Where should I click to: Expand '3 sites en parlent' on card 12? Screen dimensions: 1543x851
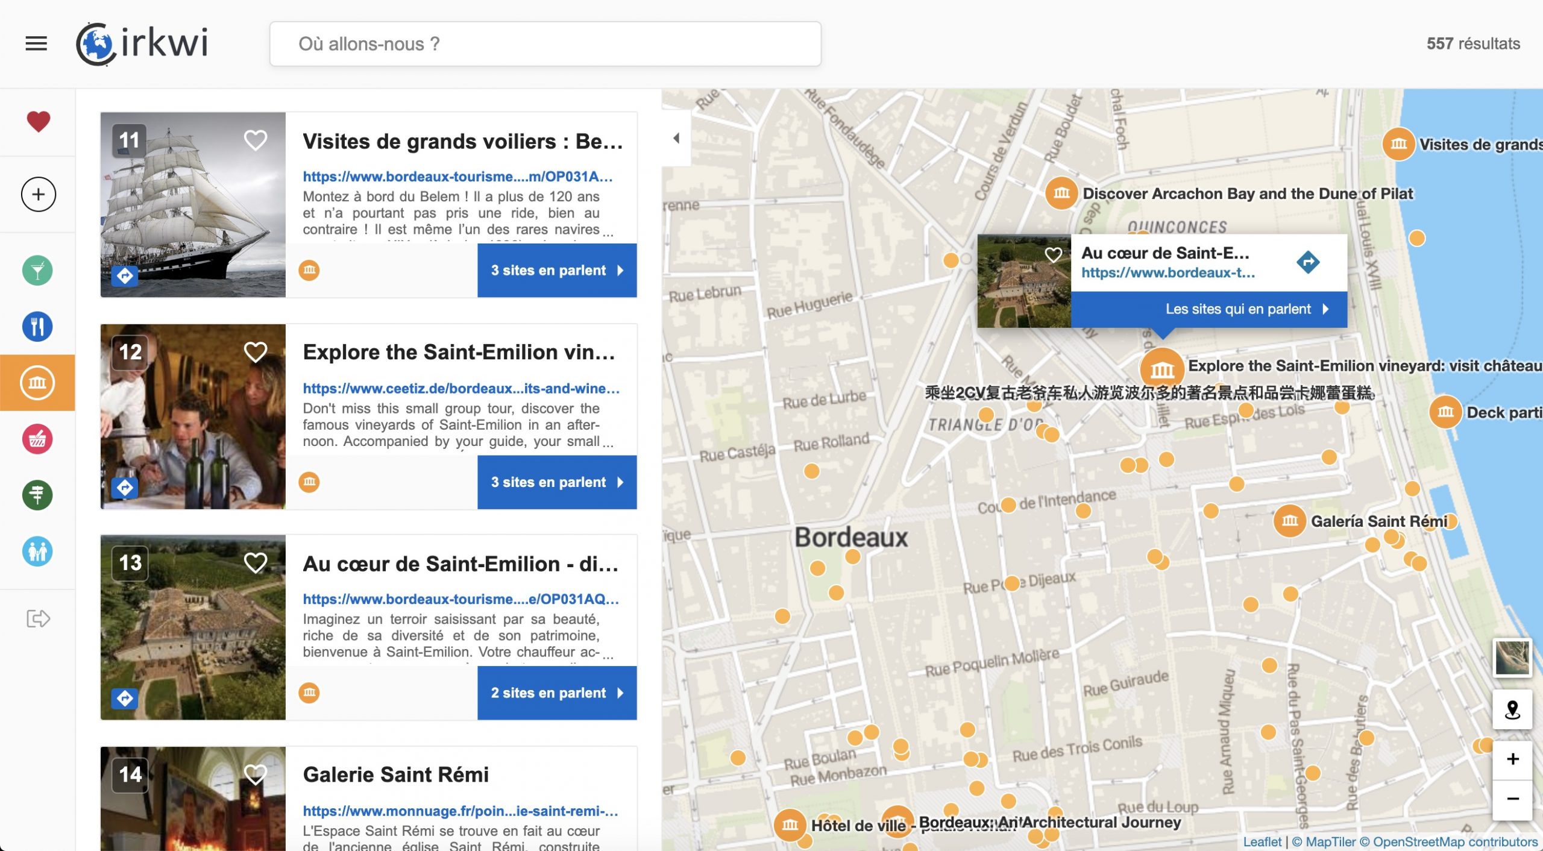pos(557,482)
